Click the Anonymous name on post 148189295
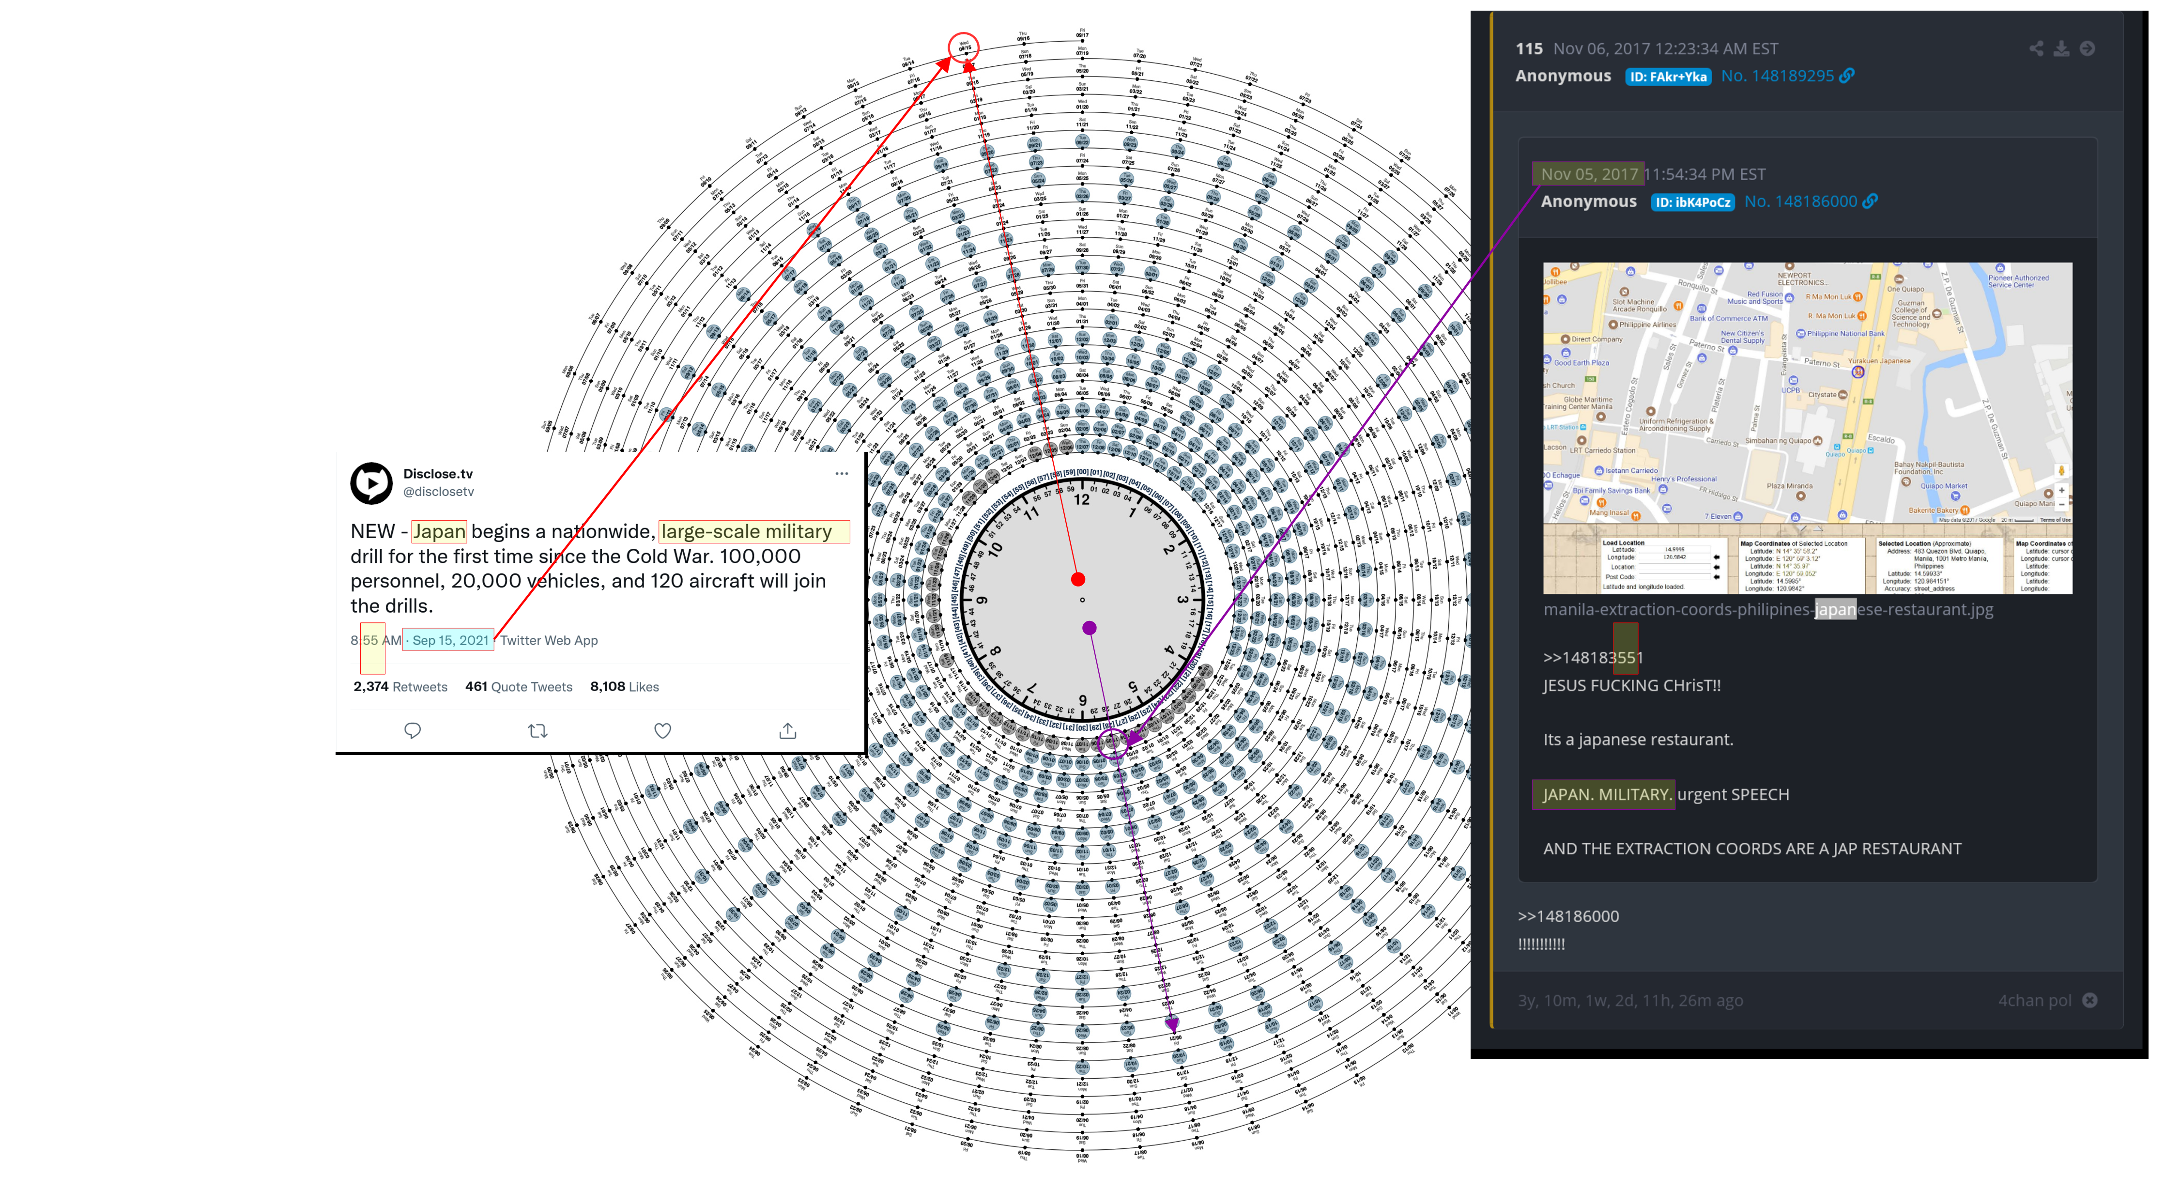 click(1563, 76)
